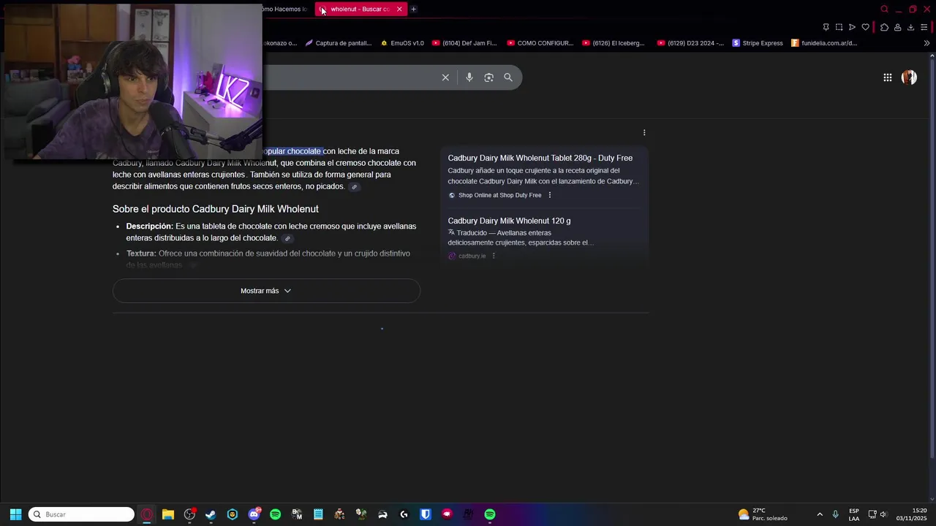The image size is (936, 526).
Task: Switch keyboard language ESP LAA
Action: [854, 514]
